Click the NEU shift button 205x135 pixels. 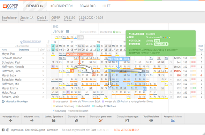tap(80, 37)
